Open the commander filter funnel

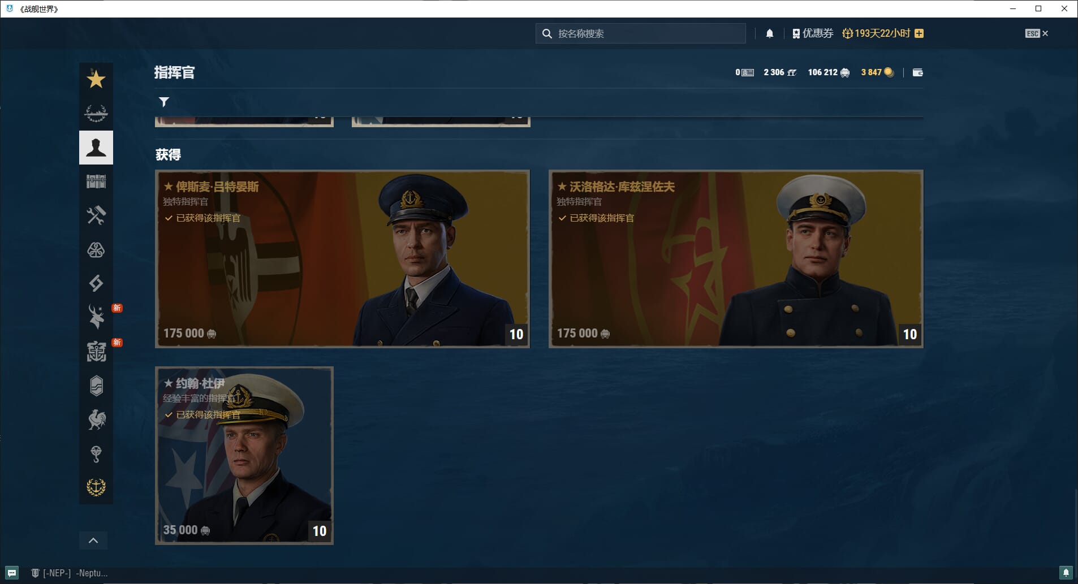[x=164, y=102]
